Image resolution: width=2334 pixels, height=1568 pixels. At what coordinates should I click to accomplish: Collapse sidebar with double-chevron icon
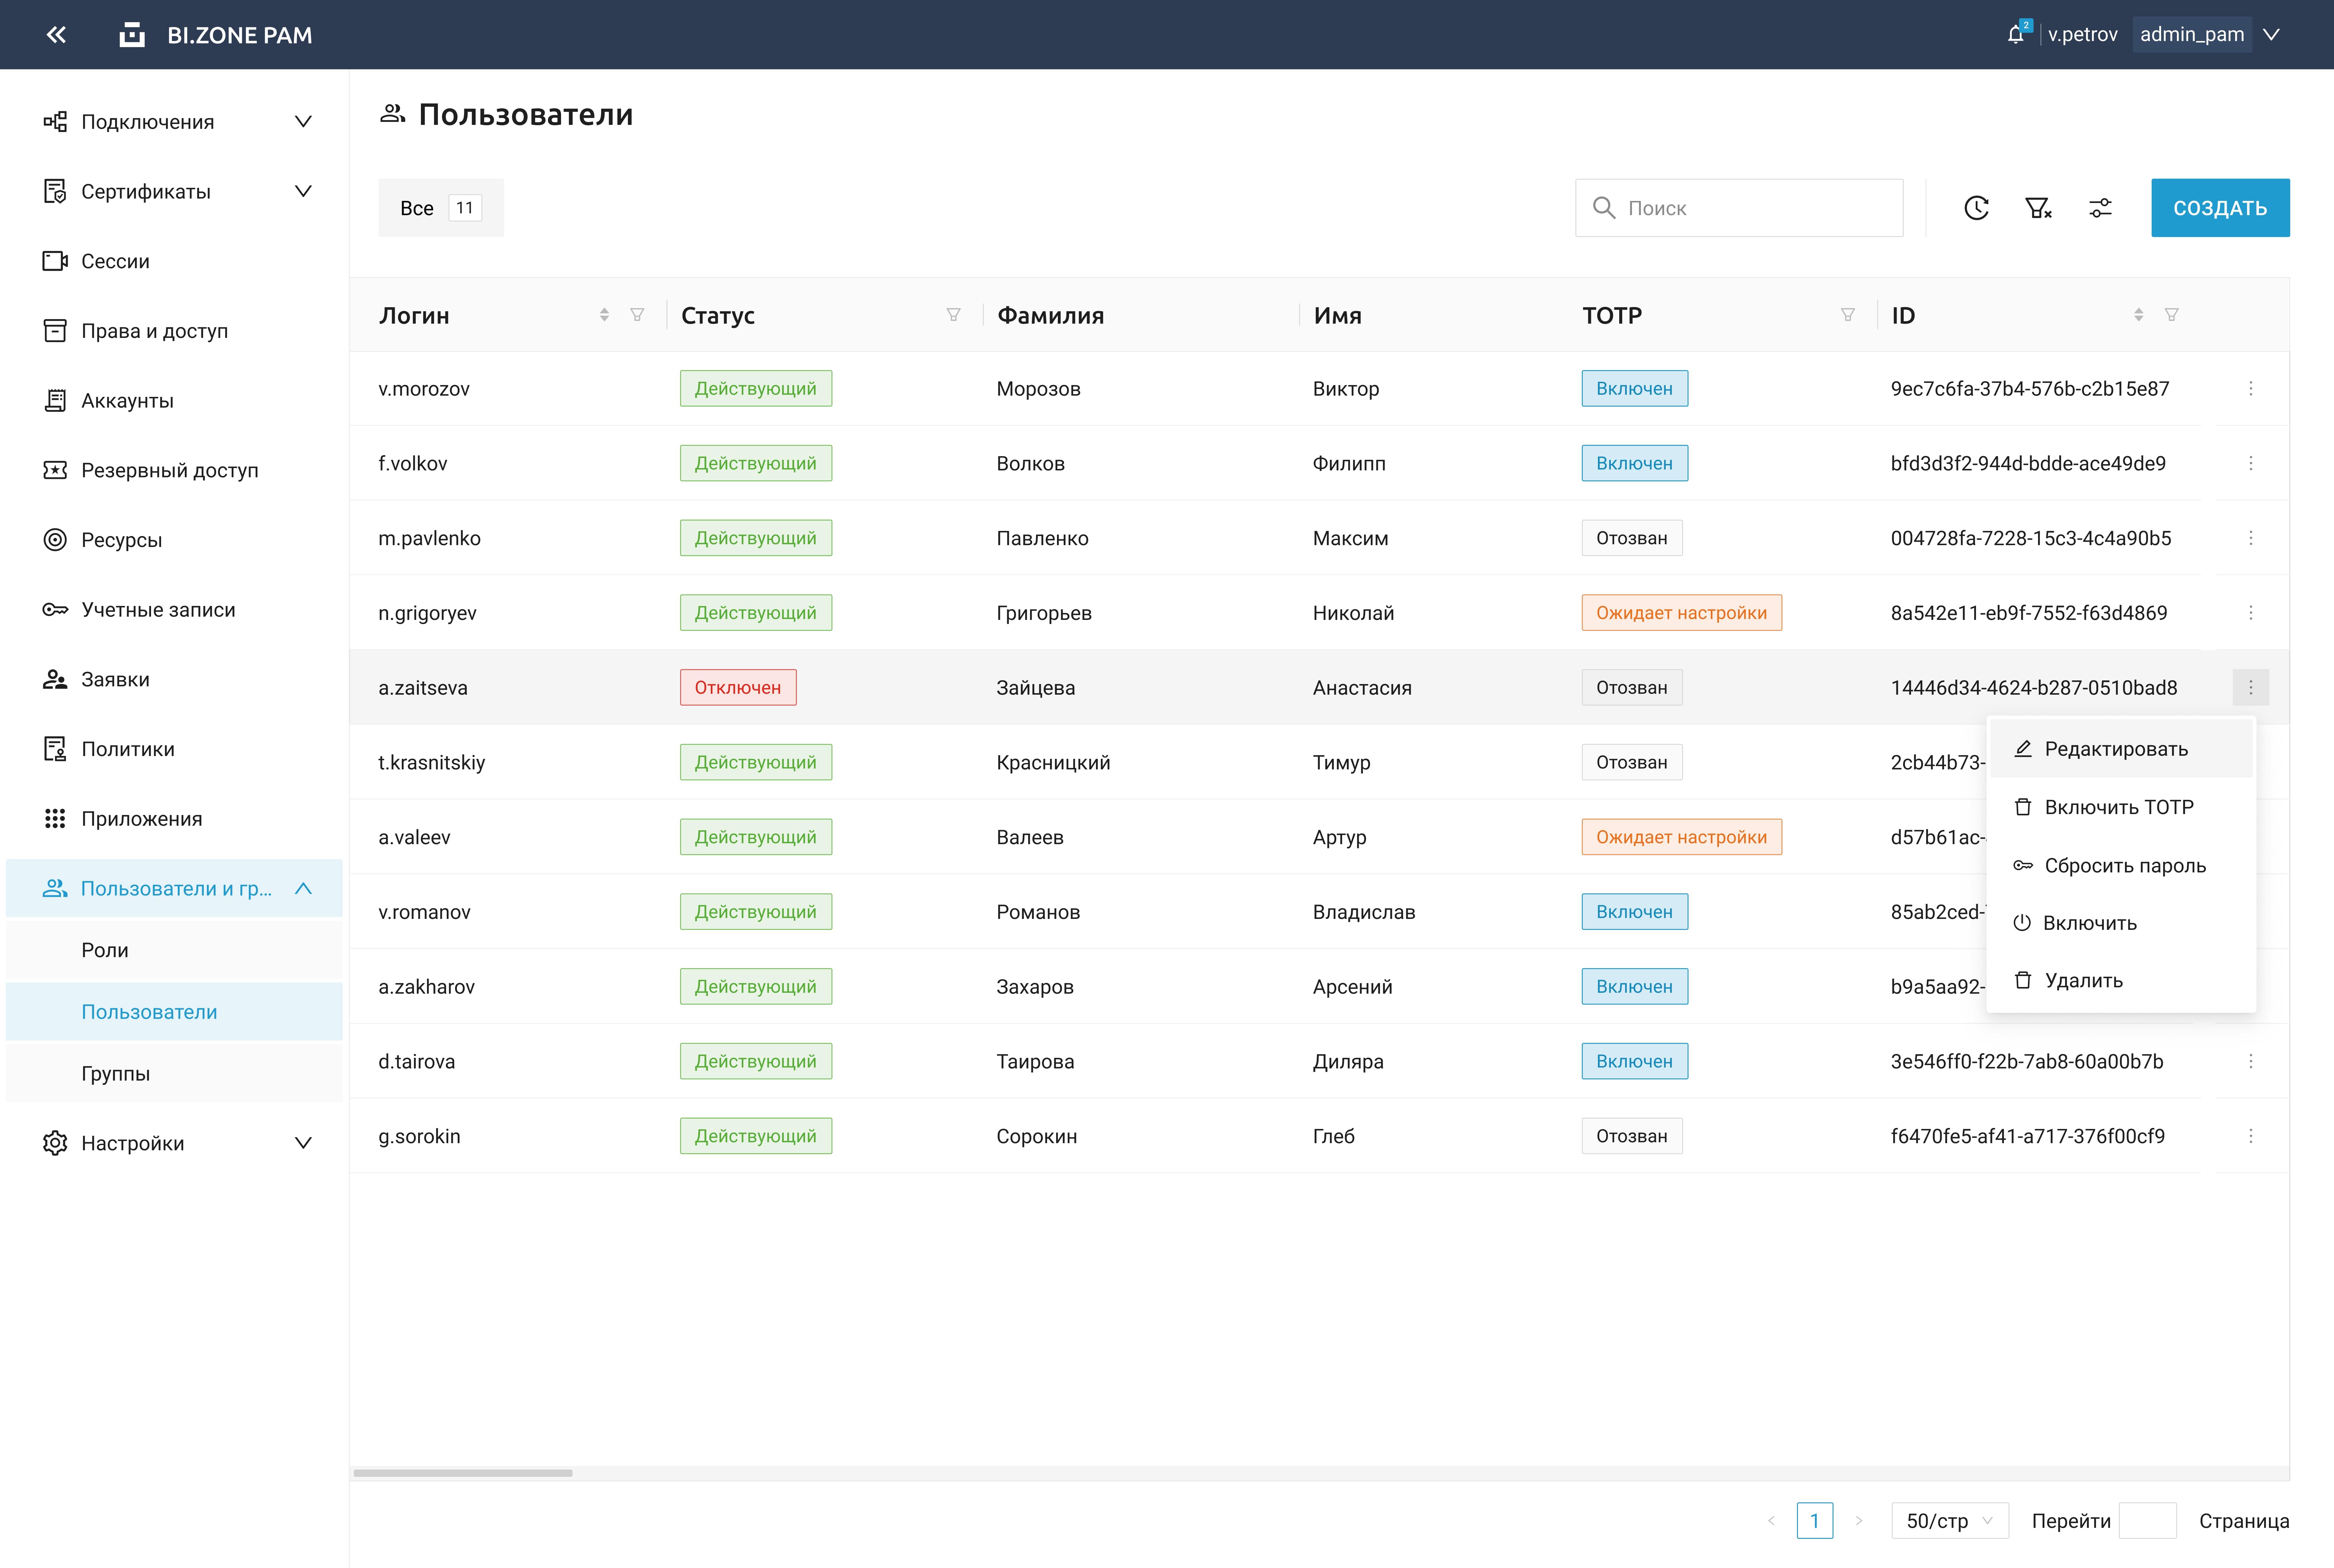(x=56, y=35)
